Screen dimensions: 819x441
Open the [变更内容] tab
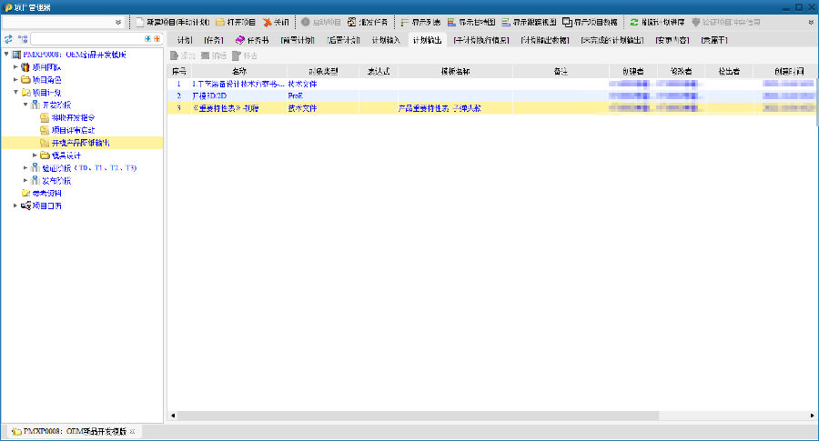(672, 40)
